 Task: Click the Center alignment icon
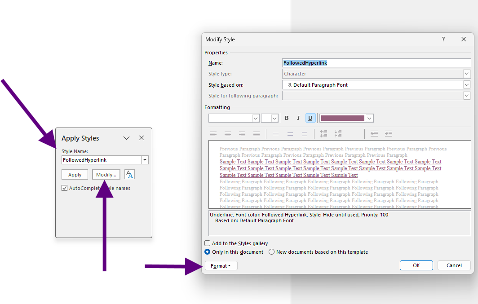pyautogui.click(x=228, y=134)
